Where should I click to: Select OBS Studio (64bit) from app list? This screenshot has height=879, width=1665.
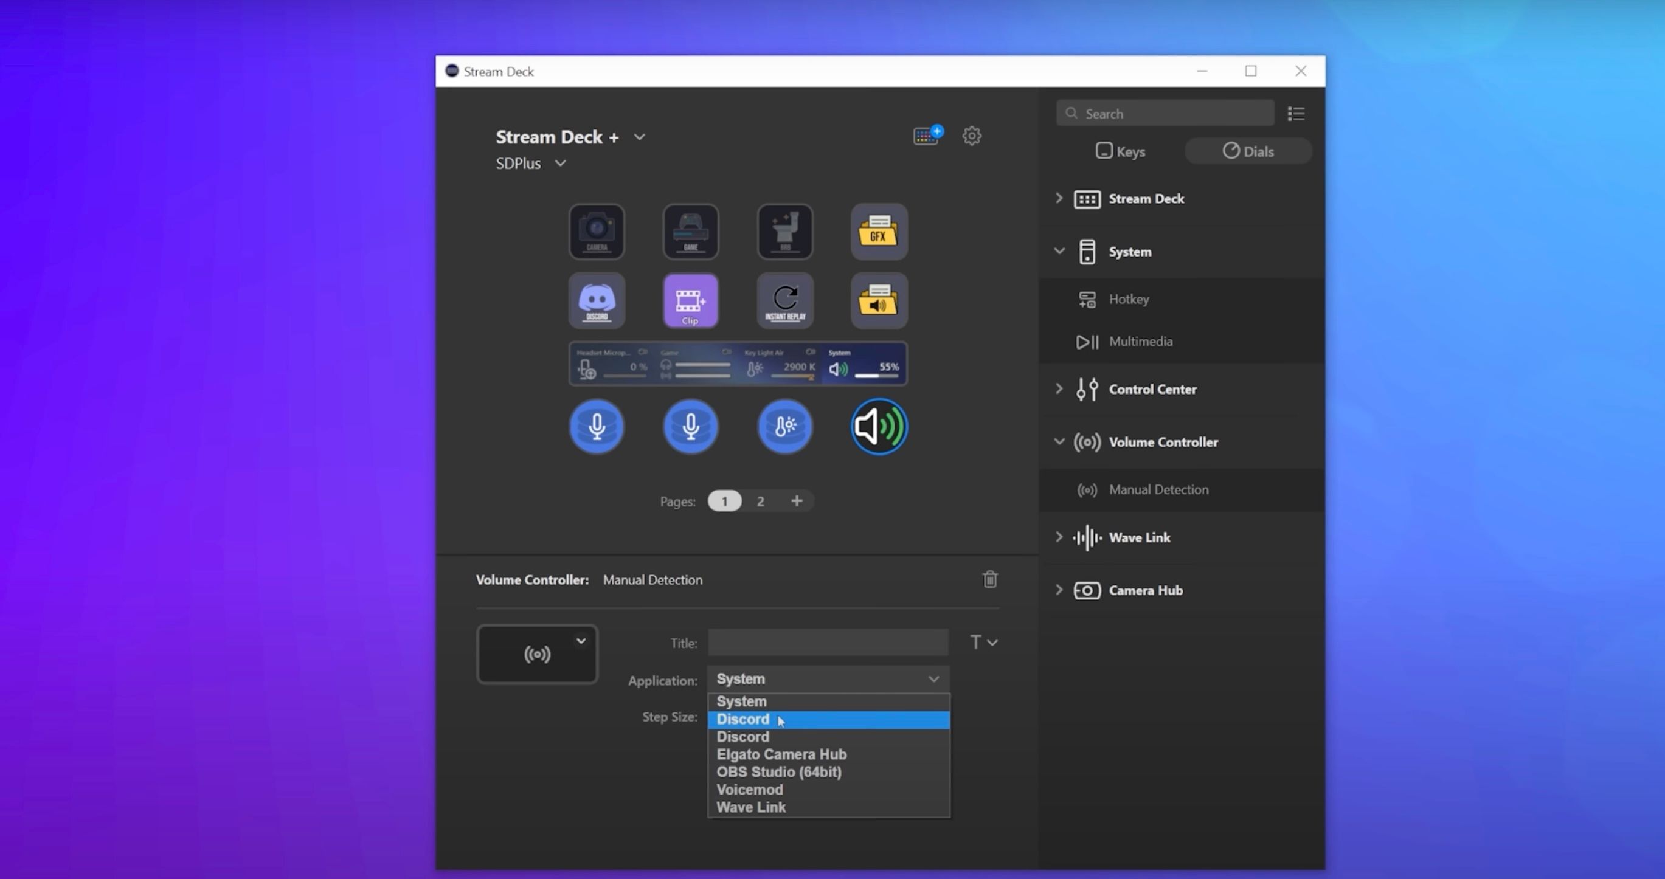(778, 771)
